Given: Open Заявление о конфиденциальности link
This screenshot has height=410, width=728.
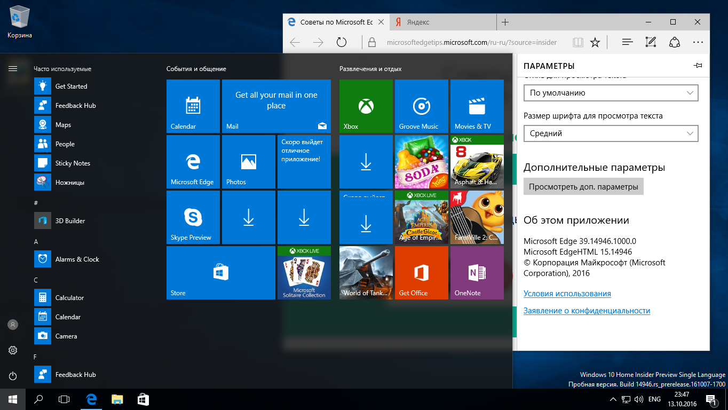Looking at the screenshot, I should coord(587,311).
